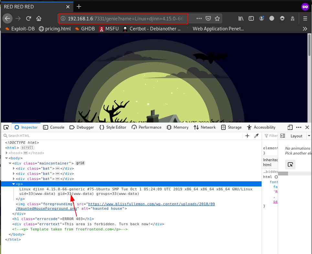The width and height of the screenshot is (312, 254).
Task: Open the GHDB bookmark
Action: pyautogui.click(x=85, y=29)
